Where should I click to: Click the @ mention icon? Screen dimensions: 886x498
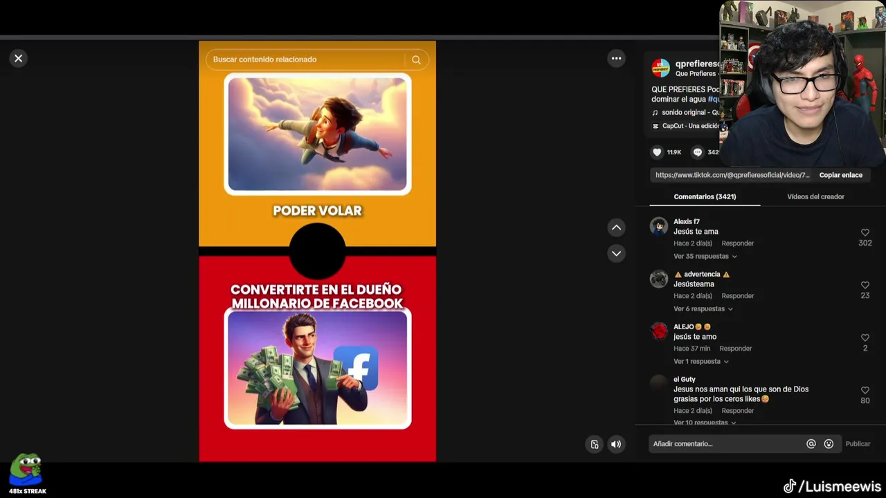tap(811, 444)
